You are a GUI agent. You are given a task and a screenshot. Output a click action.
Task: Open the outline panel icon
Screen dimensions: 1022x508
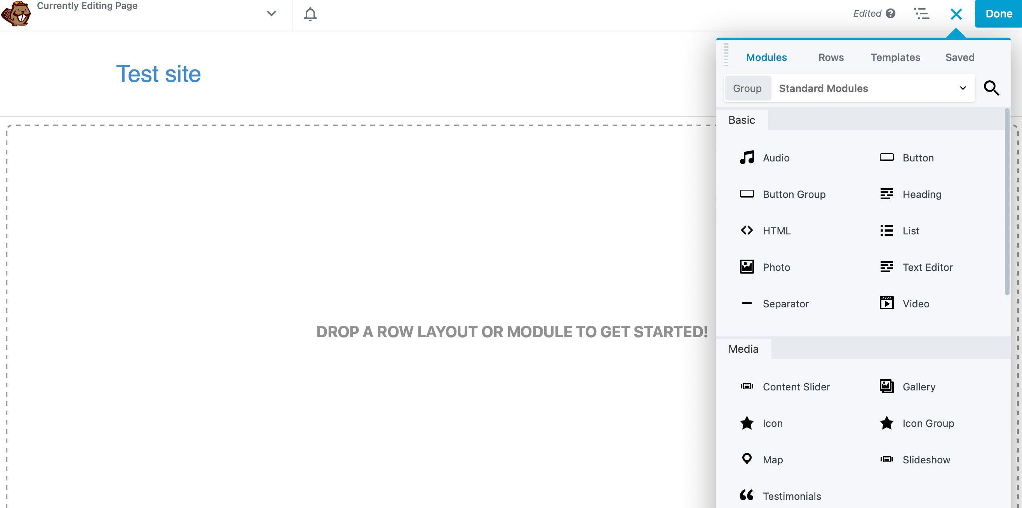click(x=921, y=14)
